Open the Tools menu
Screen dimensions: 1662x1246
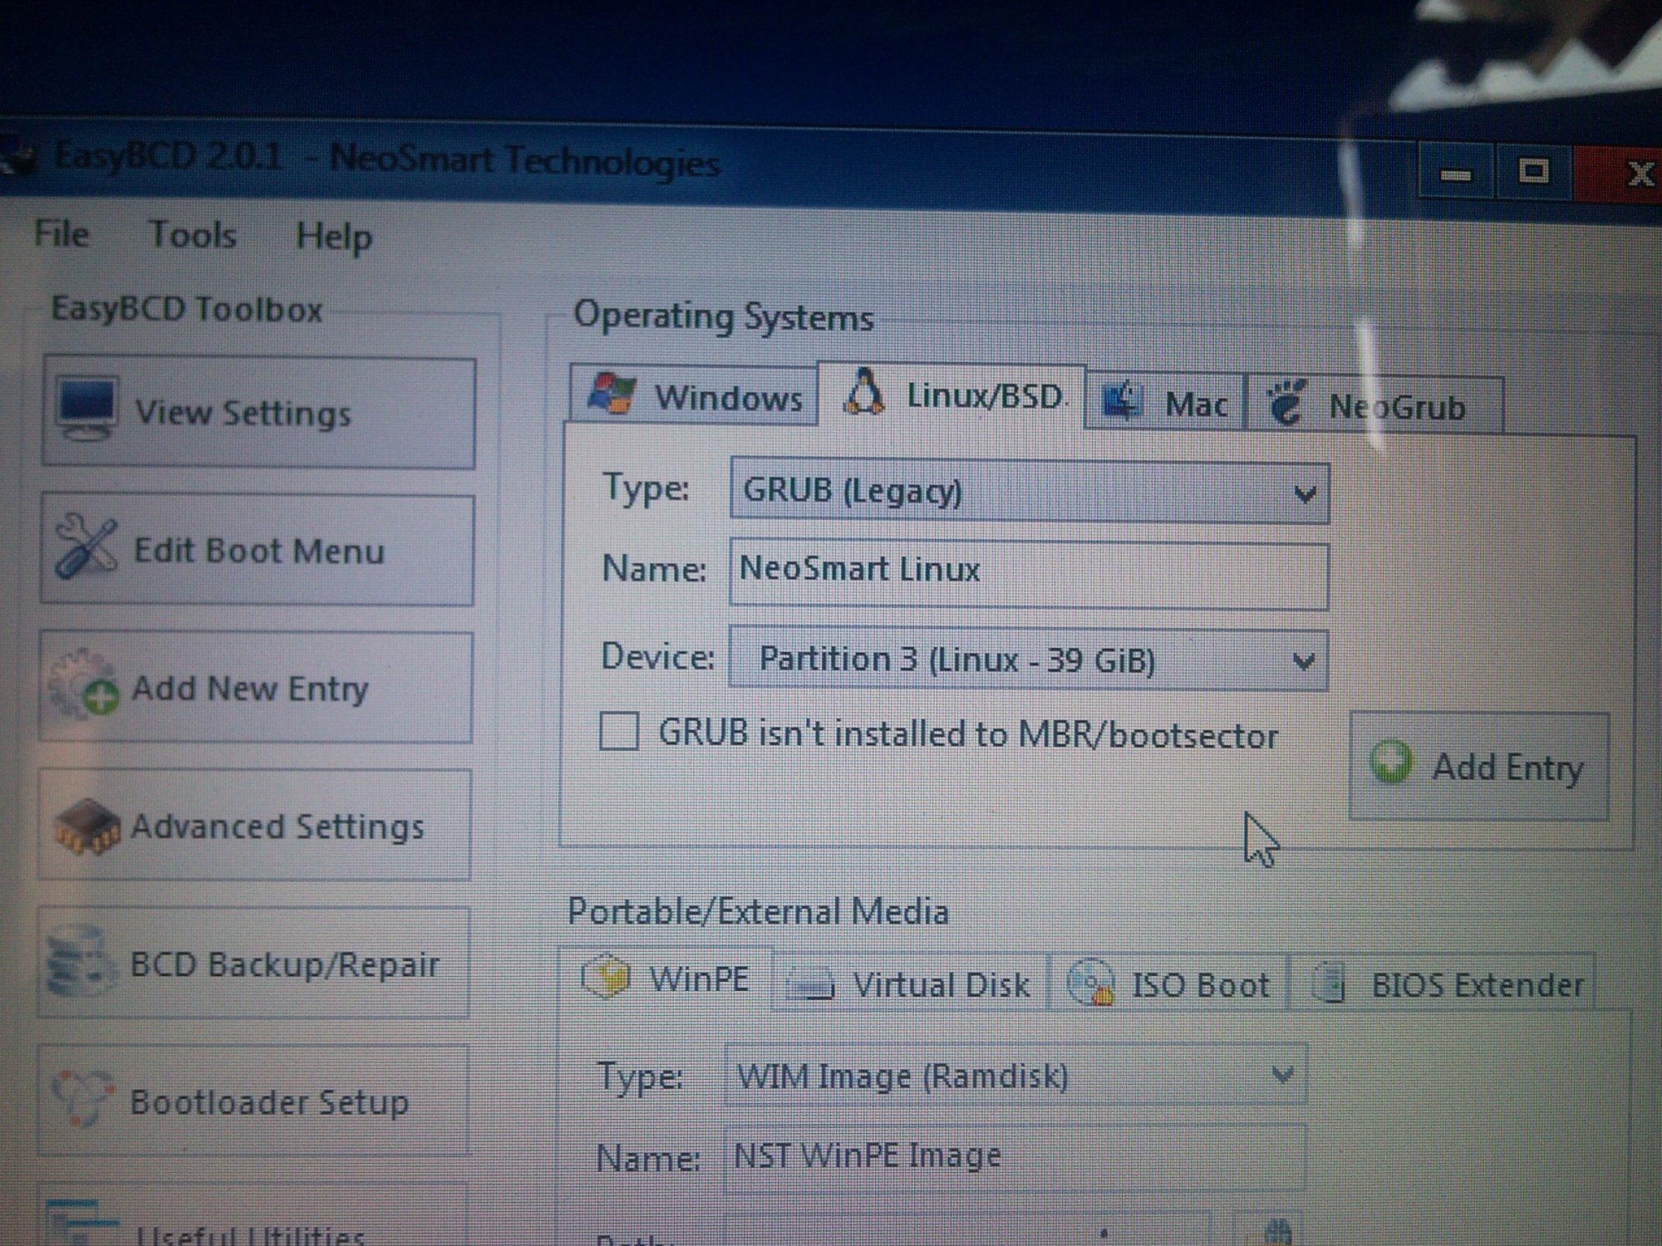pos(192,235)
